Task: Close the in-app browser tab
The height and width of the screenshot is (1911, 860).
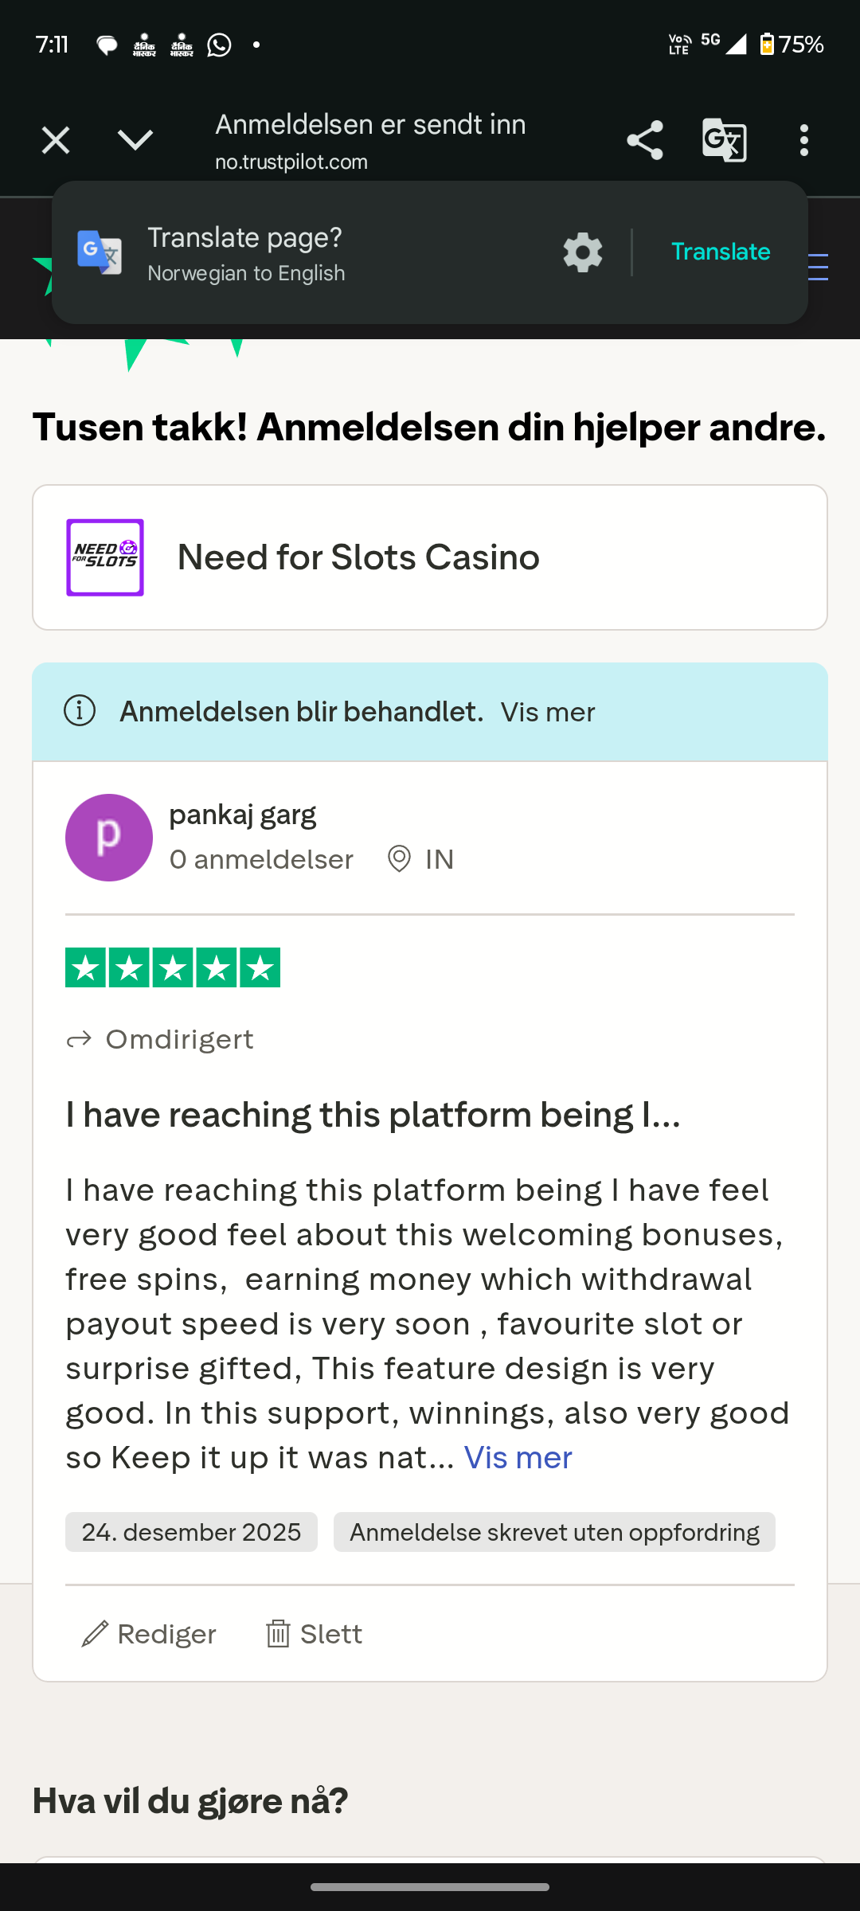Action: tap(56, 141)
